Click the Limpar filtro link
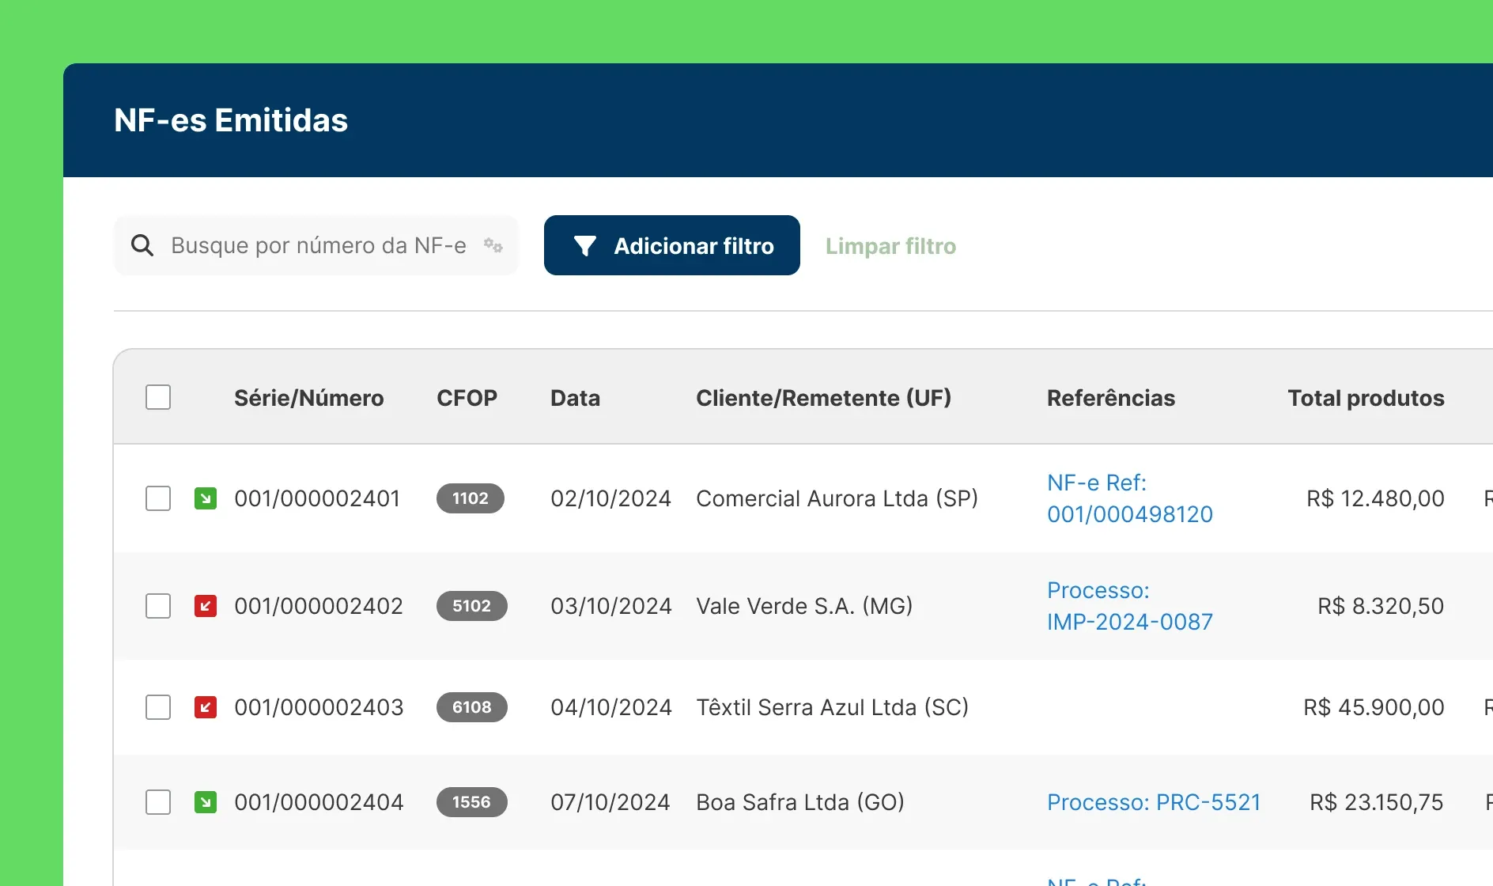Viewport: 1493px width, 886px height. pos(890,246)
